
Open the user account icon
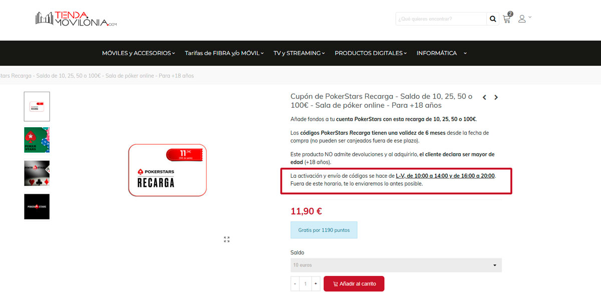523,19
